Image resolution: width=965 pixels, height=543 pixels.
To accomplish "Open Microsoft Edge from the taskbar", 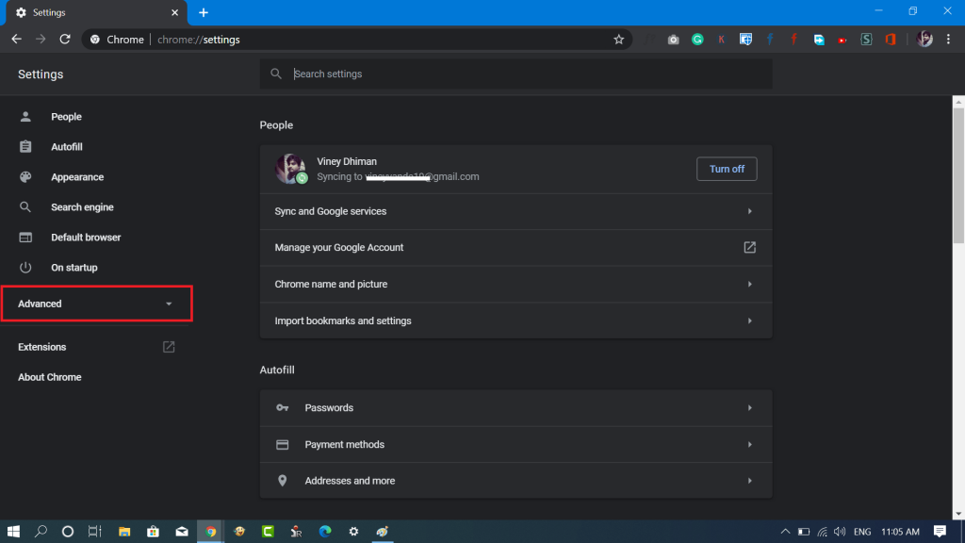I will point(325,532).
